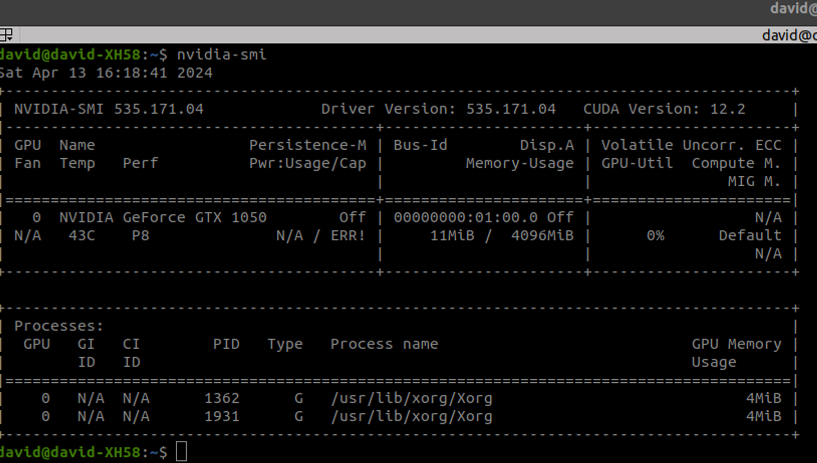817x463 pixels.
Task: Click /usr/lib/xorg/Xorg in PID 1931 row
Action: coord(411,417)
